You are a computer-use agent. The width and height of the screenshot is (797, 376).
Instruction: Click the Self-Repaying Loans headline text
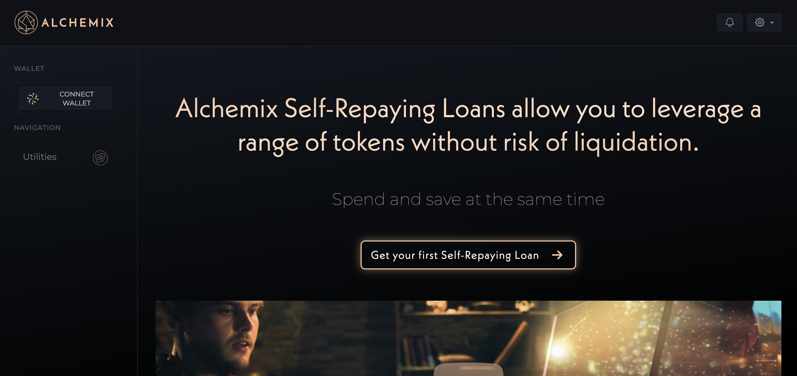coord(468,125)
